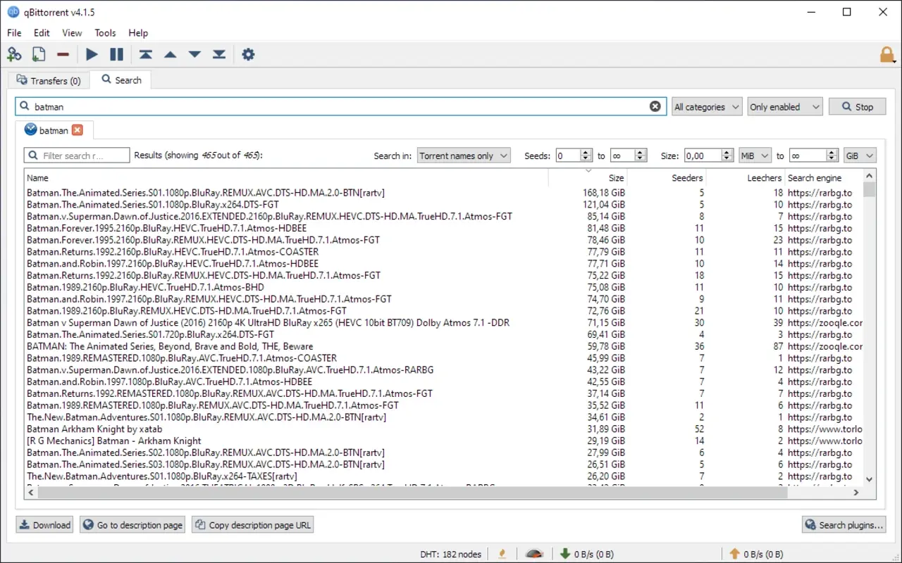This screenshot has width=902, height=563.
Task: Open the Search in Torrent names only dropdown
Action: coord(463,155)
